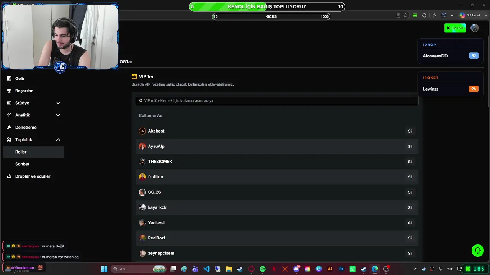Open WhatsApp from the taskbar
Screen dimensions: 490x275
click(x=352, y=269)
